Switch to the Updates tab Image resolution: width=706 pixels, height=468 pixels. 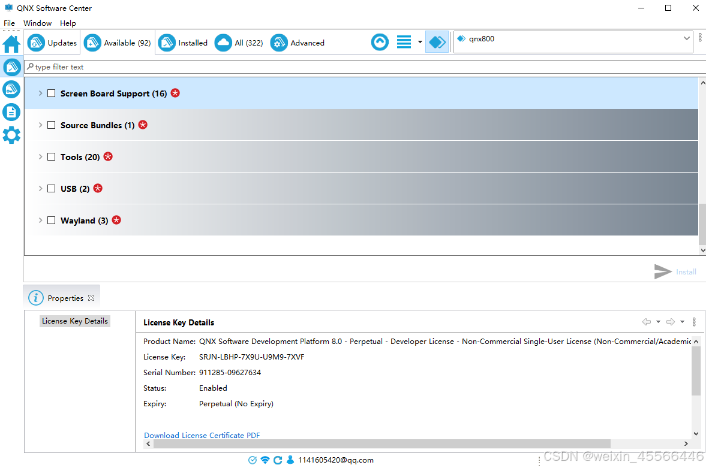click(52, 43)
